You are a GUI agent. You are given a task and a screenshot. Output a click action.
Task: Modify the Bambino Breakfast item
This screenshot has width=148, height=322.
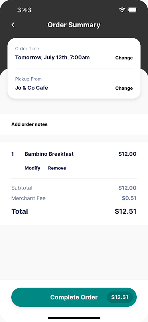[32, 168]
